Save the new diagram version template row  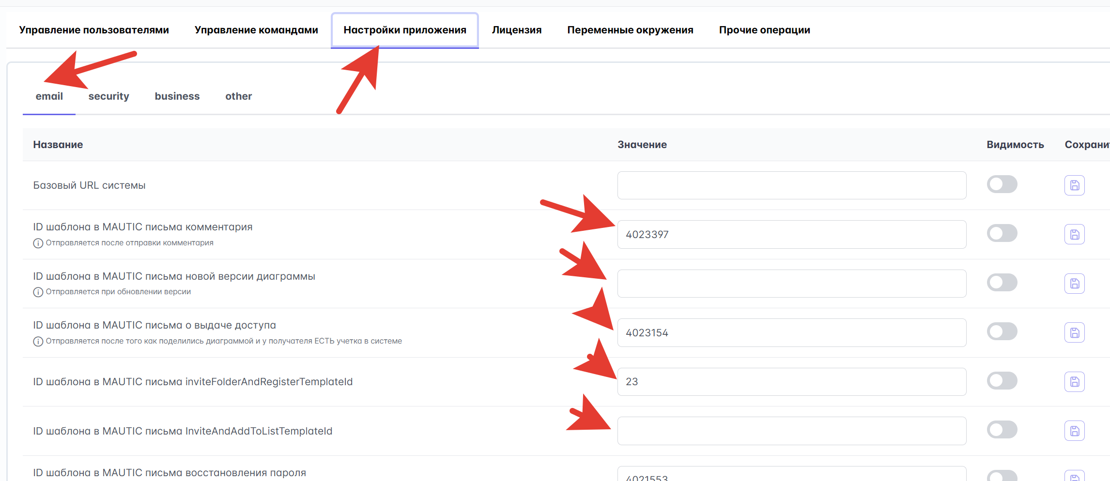coord(1074,284)
